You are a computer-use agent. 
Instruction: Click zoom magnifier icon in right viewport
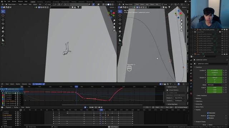pyautogui.click(x=181, y=21)
